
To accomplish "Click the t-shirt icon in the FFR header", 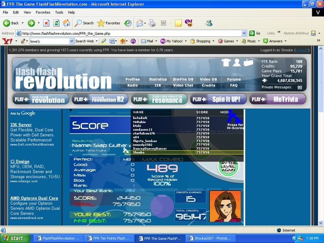I will coord(226,63).
